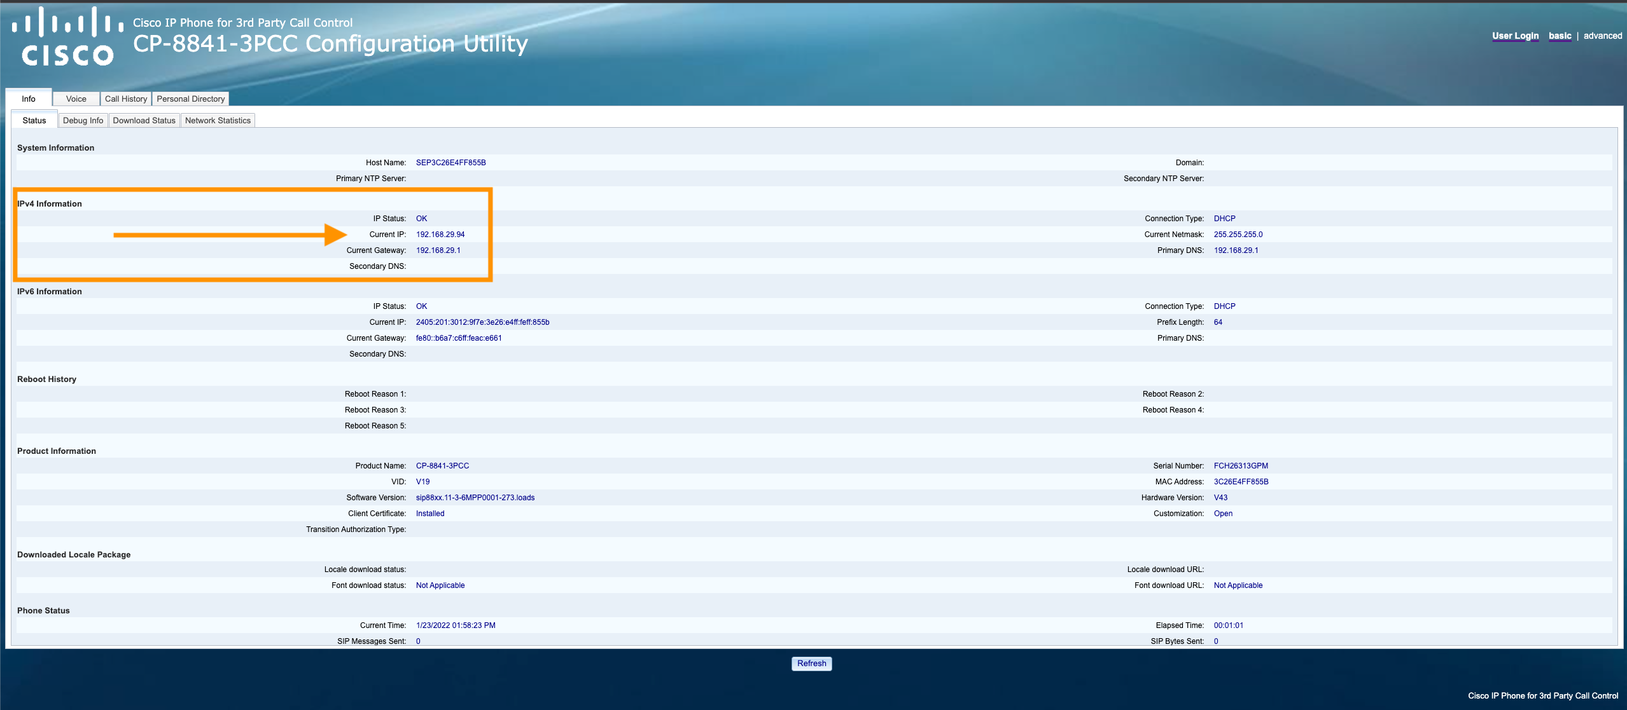Click the Downloaded Locale Package heading
Image resolution: width=1627 pixels, height=710 pixels.
click(x=74, y=554)
